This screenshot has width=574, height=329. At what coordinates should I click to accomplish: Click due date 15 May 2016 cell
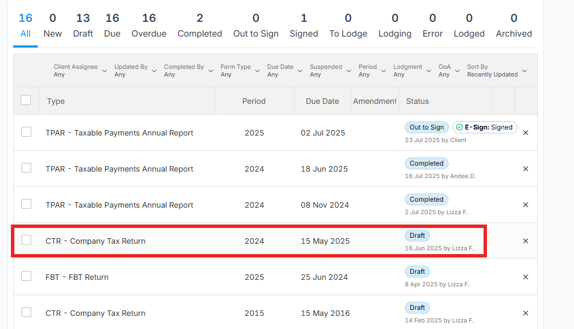[x=325, y=313]
